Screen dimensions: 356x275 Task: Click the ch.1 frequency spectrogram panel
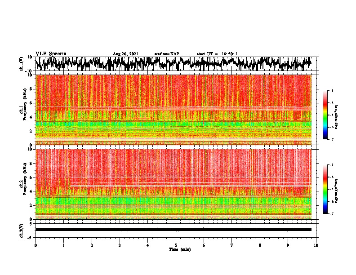pyautogui.click(x=174, y=110)
